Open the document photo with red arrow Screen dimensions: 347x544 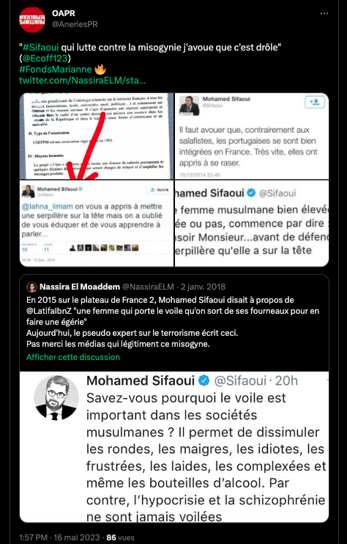[97, 136]
